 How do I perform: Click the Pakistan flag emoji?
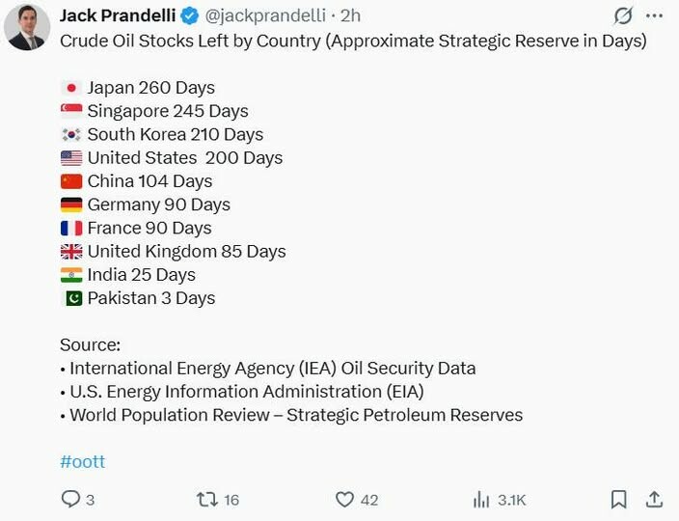pyautogui.click(x=70, y=298)
